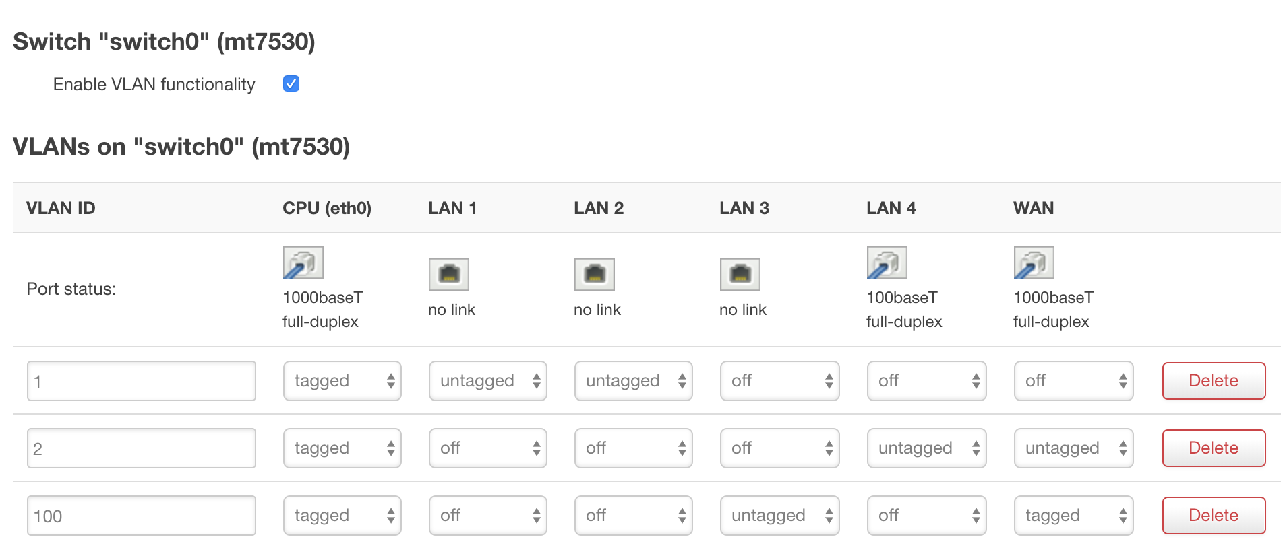
Task: Open WAN dropdown for VLAN 100
Action: pos(1073,516)
